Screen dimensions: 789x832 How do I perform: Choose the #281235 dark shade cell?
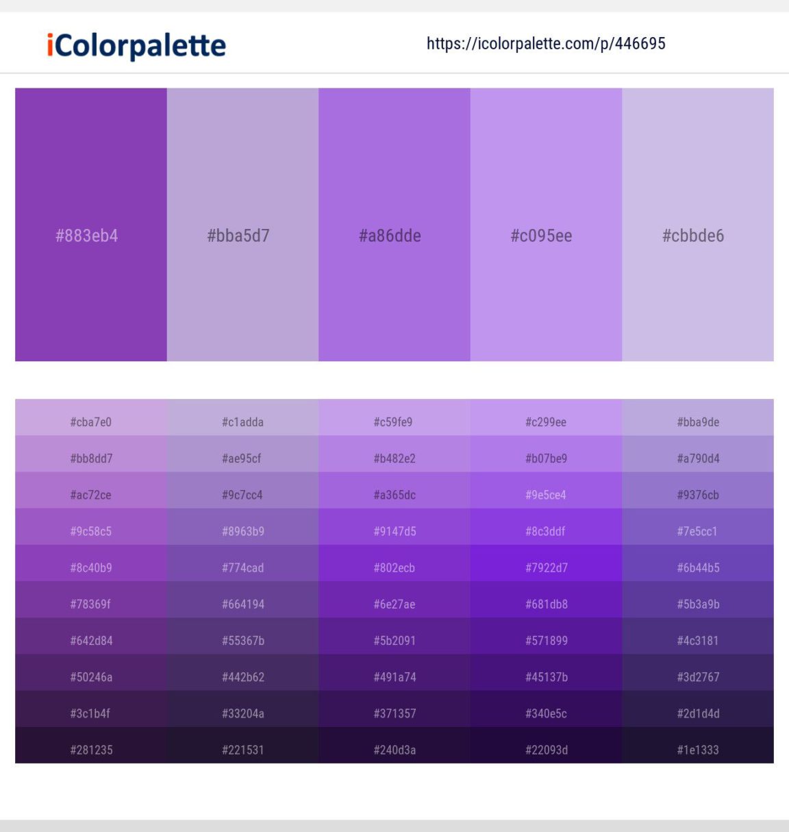[x=91, y=749]
